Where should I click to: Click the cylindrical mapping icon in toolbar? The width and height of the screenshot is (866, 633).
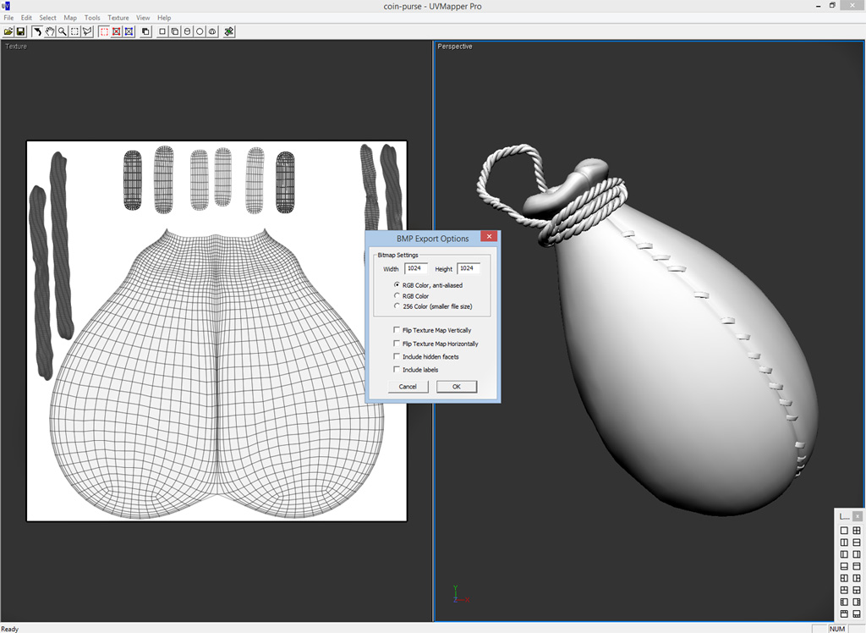click(187, 31)
